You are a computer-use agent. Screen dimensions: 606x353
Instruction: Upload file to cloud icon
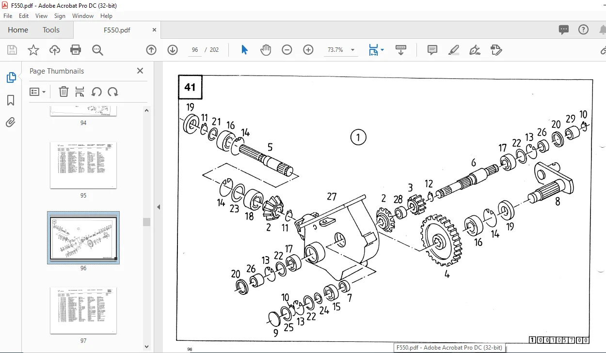click(55, 50)
